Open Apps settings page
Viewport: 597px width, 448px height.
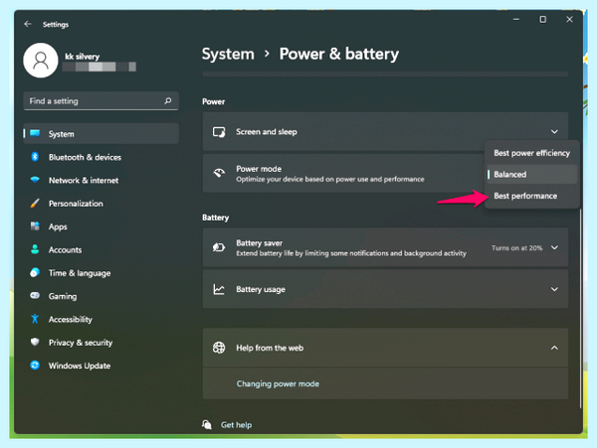100,226
